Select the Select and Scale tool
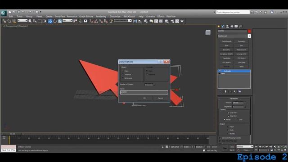The height and width of the screenshot is (162, 288). point(60,21)
